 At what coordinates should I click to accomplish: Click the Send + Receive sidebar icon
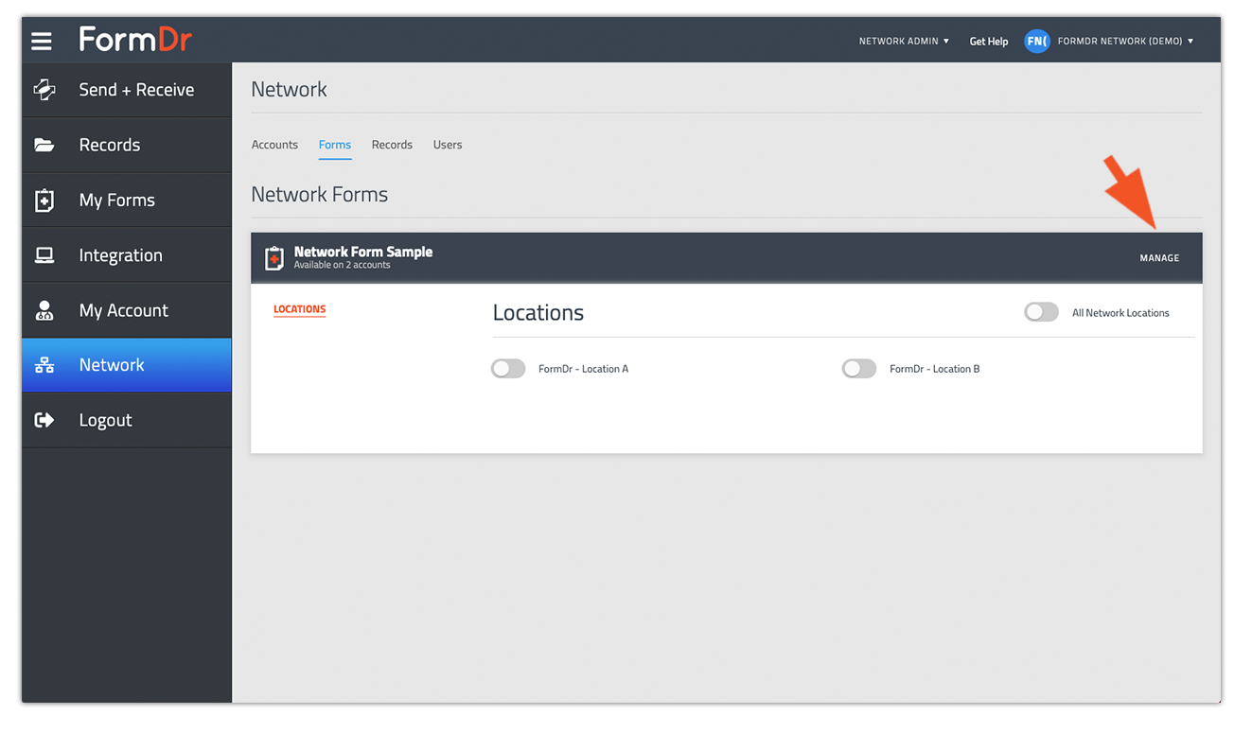44,90
